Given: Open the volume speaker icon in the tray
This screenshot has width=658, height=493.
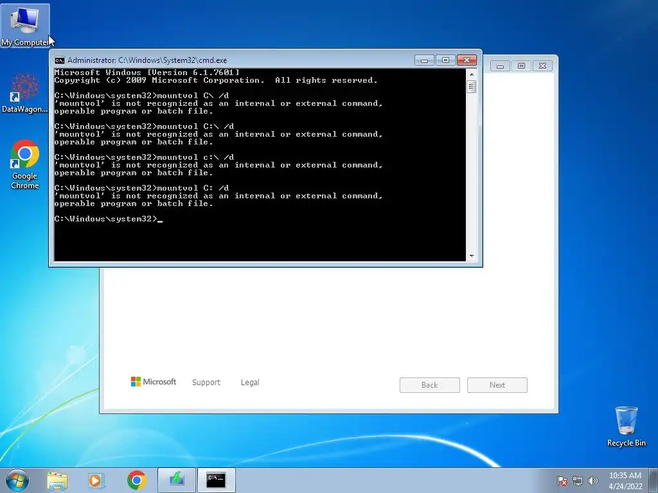Looking at the screenshot, I should (593, 481).
